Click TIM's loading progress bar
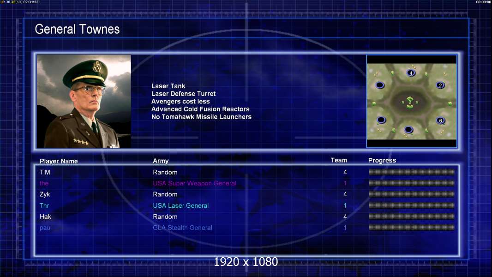The width and height of the screenshot is (492, 277). pyautogui.click(x=411, y=172)
